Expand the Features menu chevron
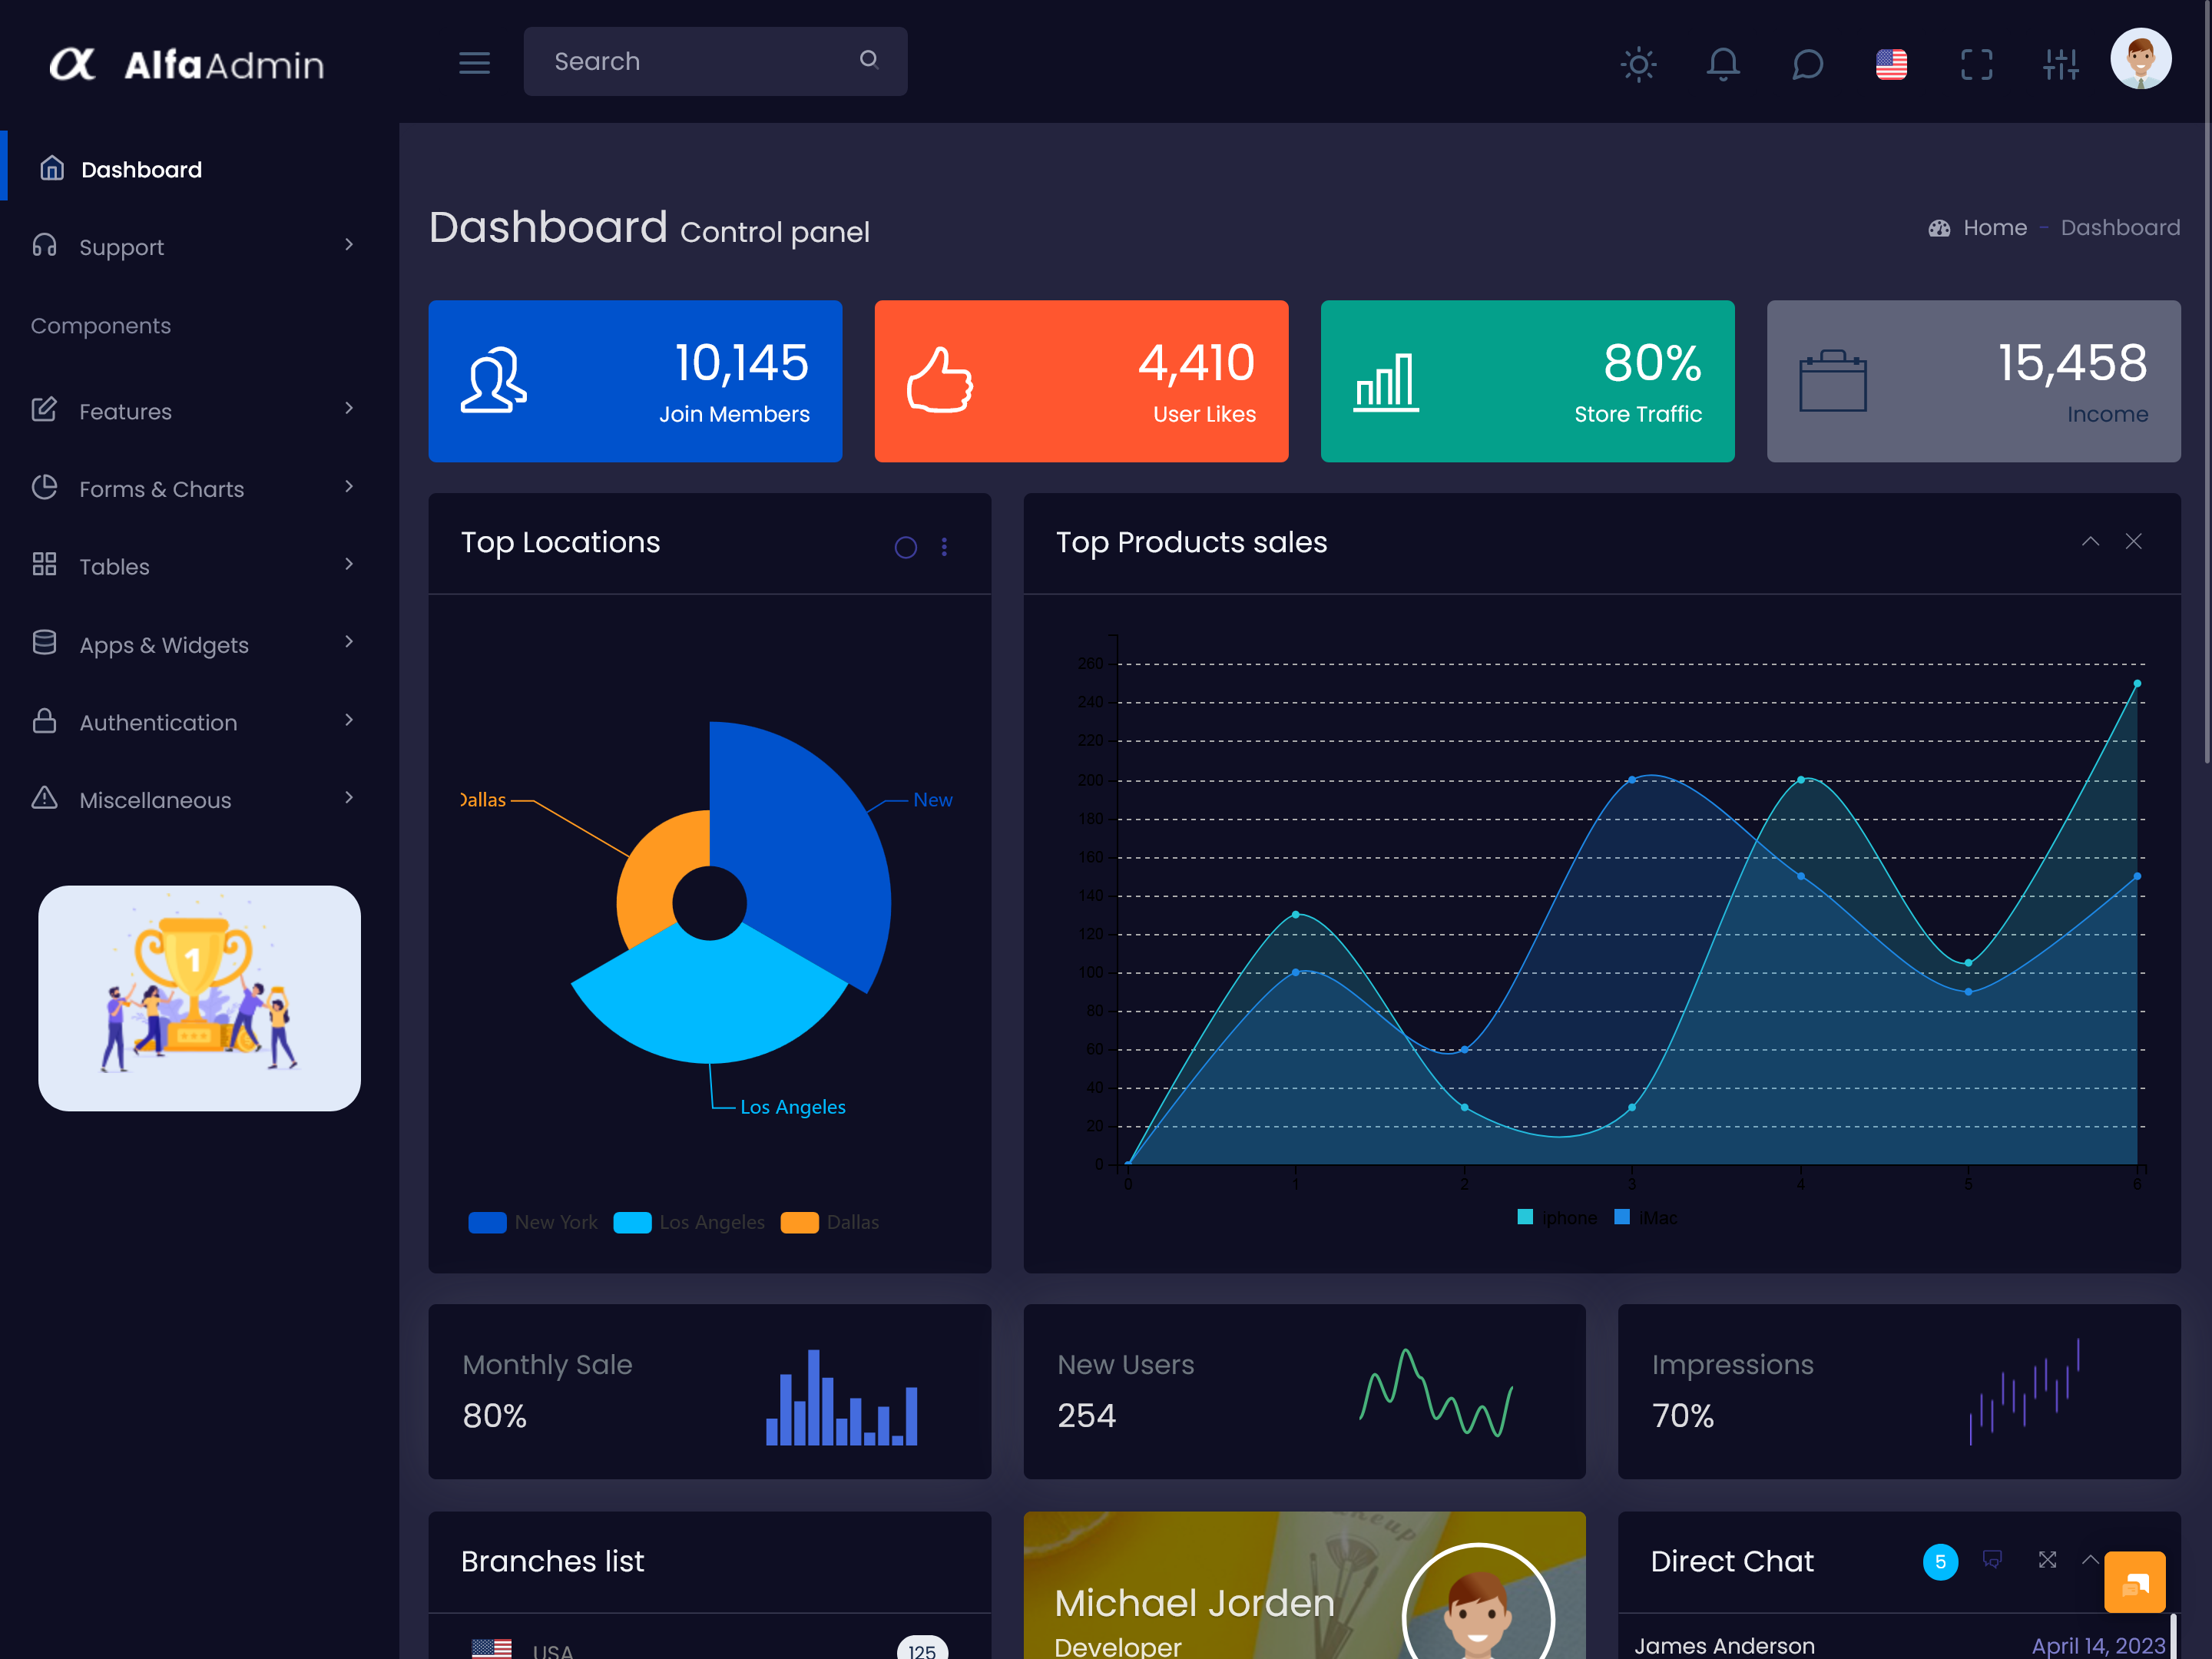The image size is (2212, 1659). (349, 408)
